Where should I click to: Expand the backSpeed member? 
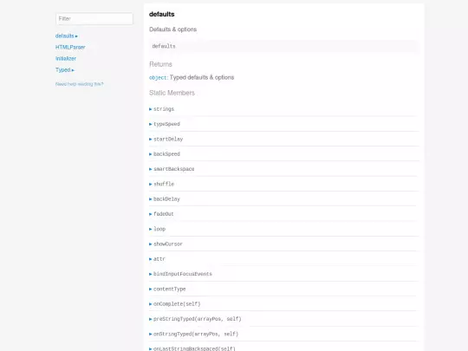tap(165, 154)
